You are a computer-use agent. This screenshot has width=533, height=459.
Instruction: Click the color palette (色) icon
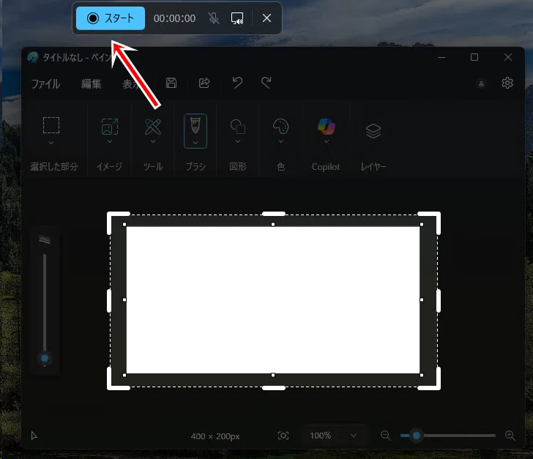click(281, 127)
